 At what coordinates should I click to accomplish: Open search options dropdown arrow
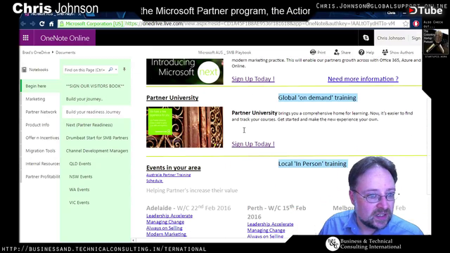coord(116,70)
